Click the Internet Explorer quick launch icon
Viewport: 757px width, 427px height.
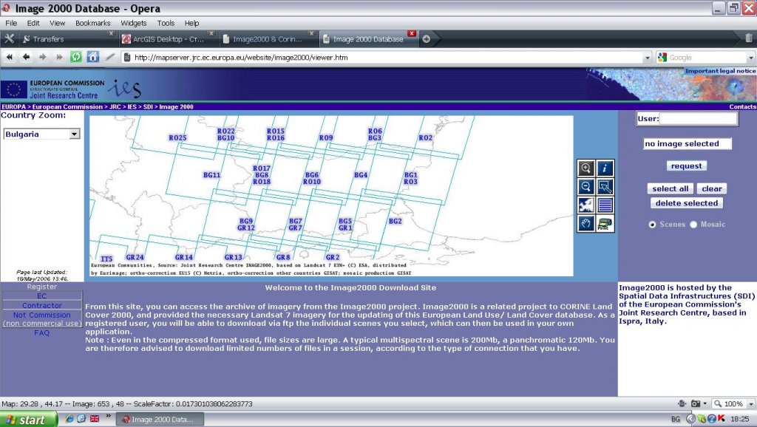69,418
